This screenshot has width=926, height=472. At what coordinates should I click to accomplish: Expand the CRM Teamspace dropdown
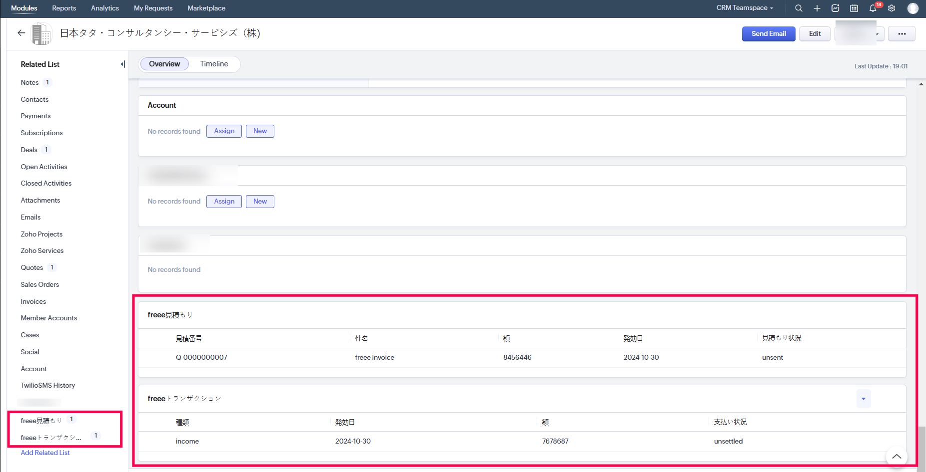(745, 8)
